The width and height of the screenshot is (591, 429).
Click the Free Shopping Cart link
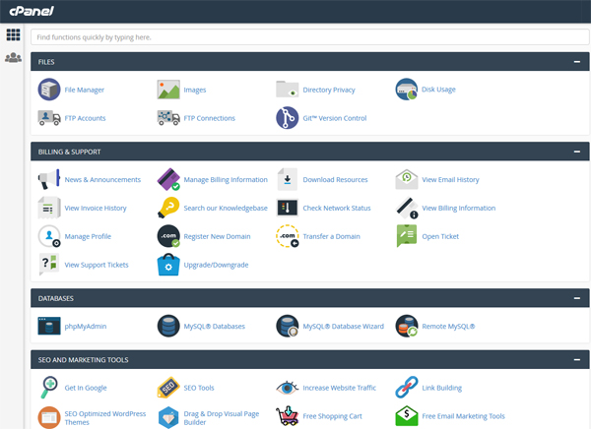coord(333,416)
